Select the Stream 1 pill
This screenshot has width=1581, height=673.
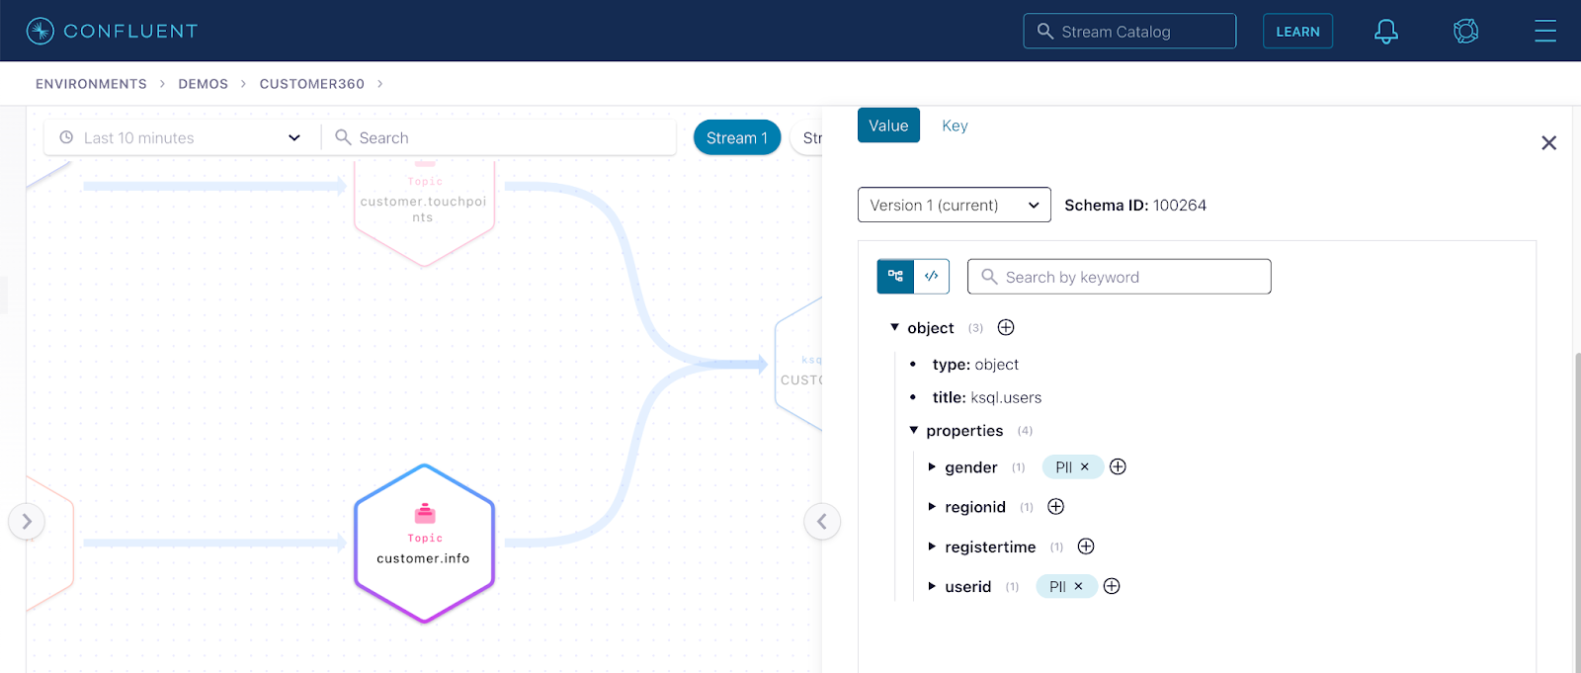pos(737,137)
